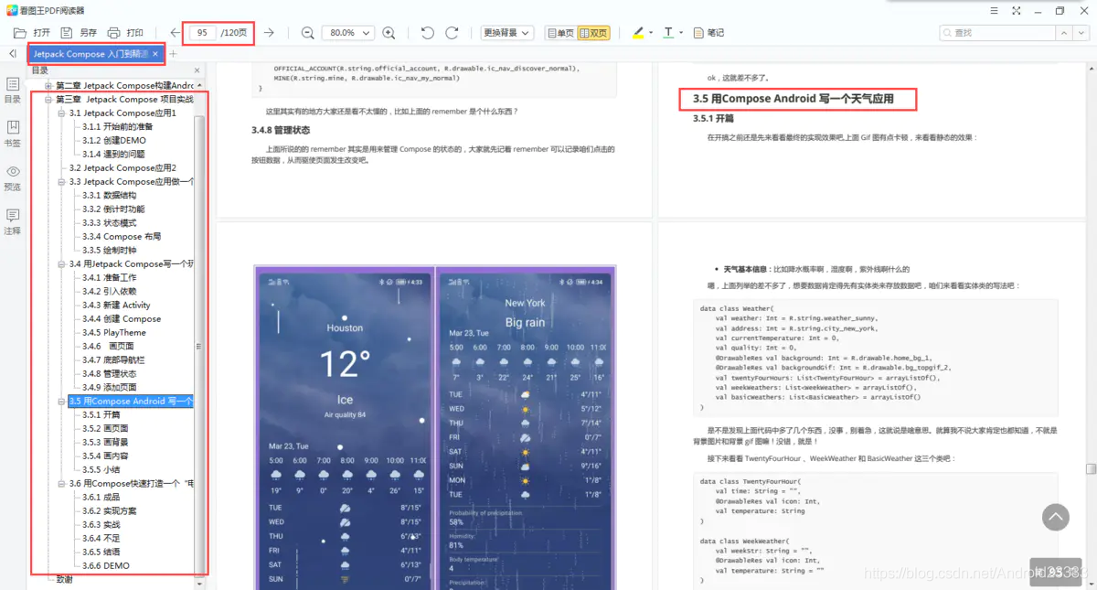Viewport: 1097px width, 590px height.
Task: Click the 打开 (open file) button
Action: (x=32, y=32)
